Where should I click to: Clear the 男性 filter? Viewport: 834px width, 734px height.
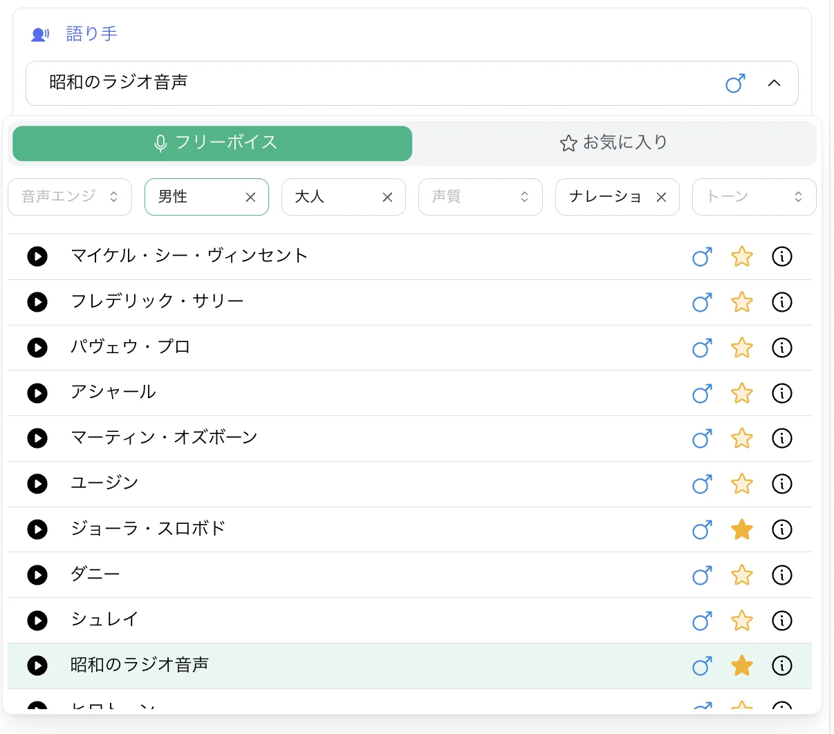(x=250, y=198)
